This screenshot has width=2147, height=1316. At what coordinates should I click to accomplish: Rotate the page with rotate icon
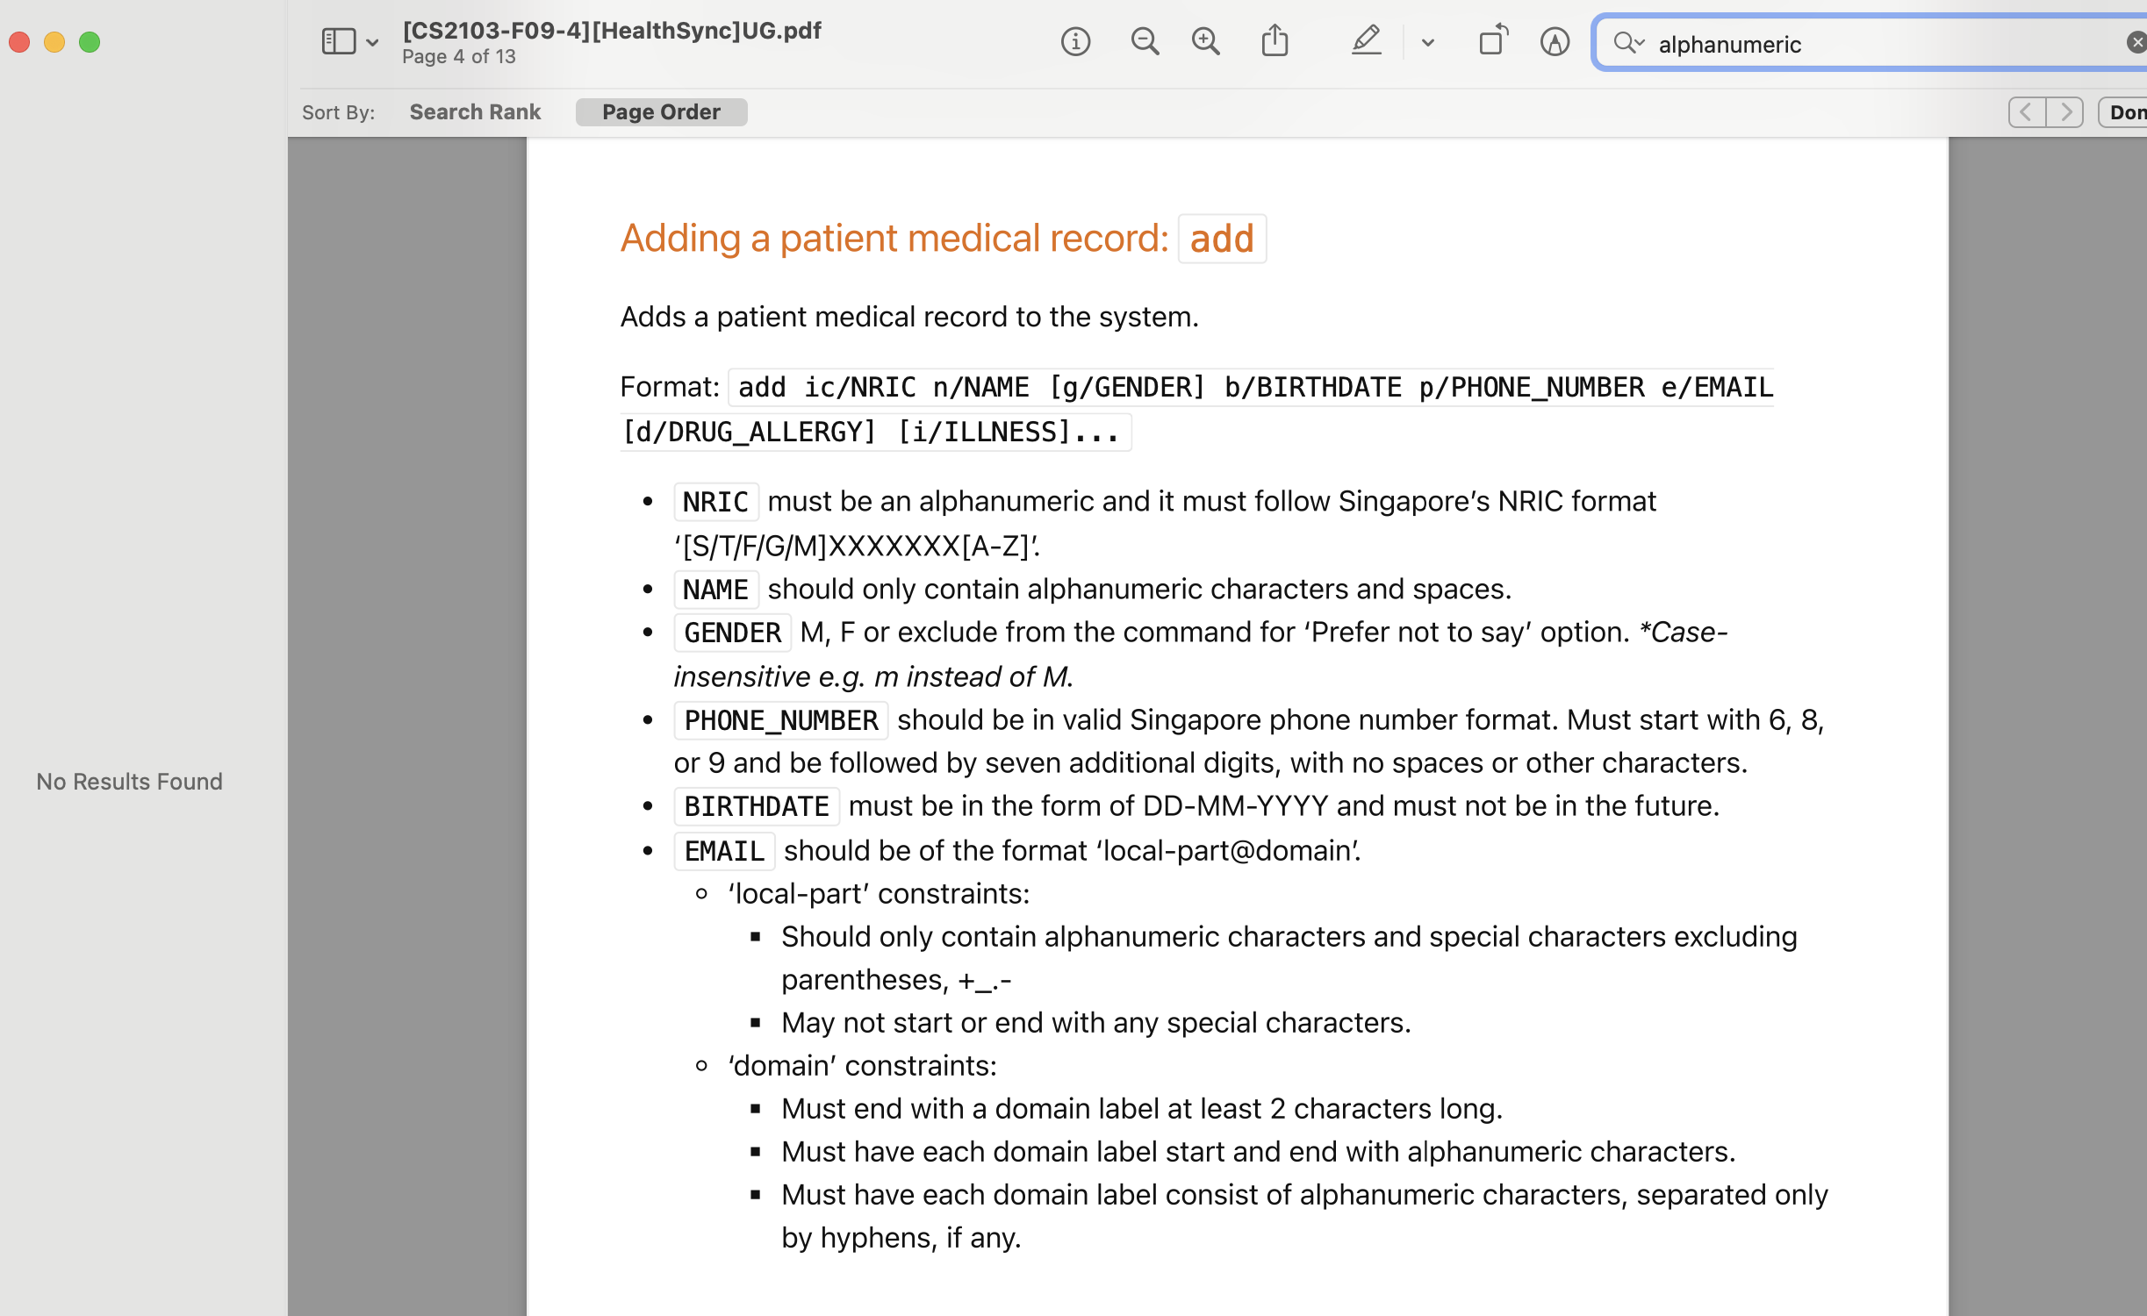pyautogui.click(x=1492, y=41)
